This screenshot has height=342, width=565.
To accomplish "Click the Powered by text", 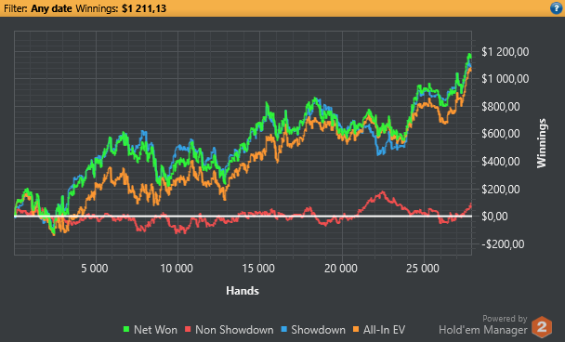I will [505, 319].
